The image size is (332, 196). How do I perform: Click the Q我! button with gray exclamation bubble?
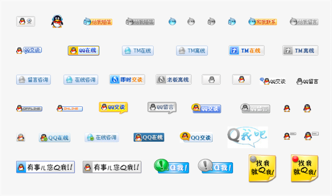[215, 167]
